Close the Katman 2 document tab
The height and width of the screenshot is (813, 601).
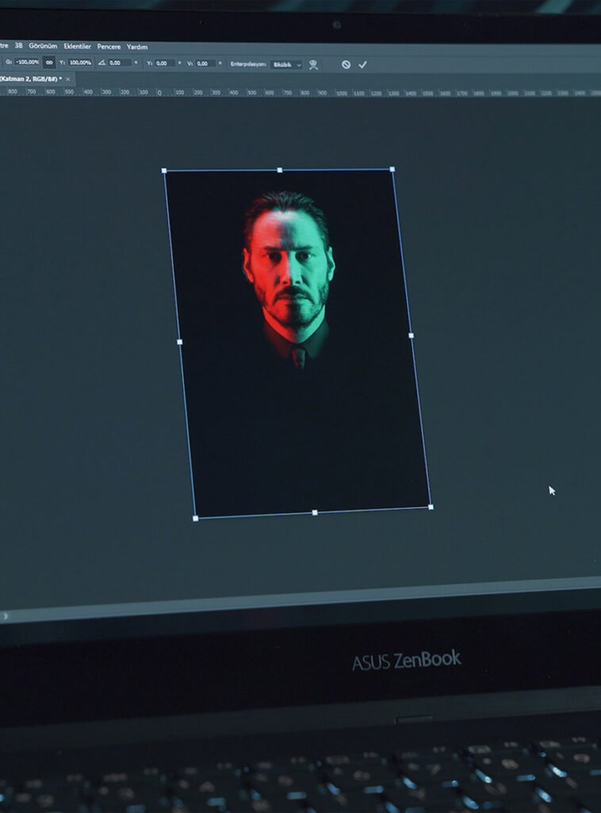68,79
